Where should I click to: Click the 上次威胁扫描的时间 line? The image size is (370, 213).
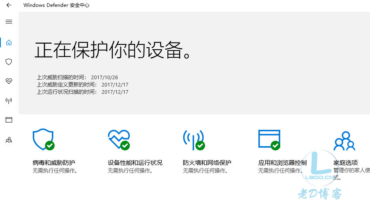[x=77, y=77]
